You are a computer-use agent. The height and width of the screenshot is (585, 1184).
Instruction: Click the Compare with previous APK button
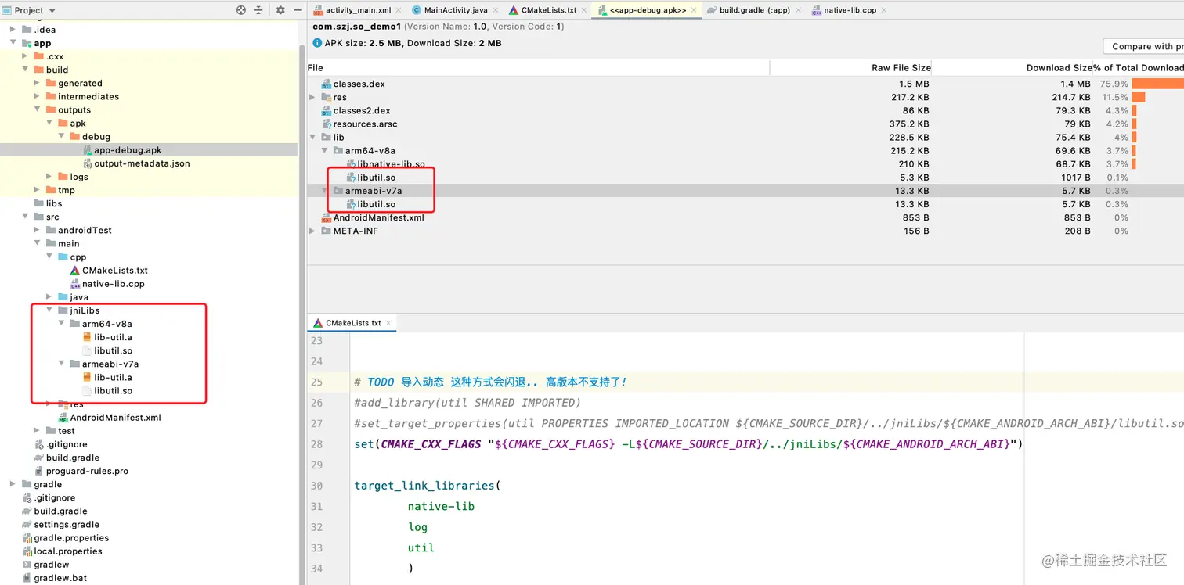[1142, 46]
